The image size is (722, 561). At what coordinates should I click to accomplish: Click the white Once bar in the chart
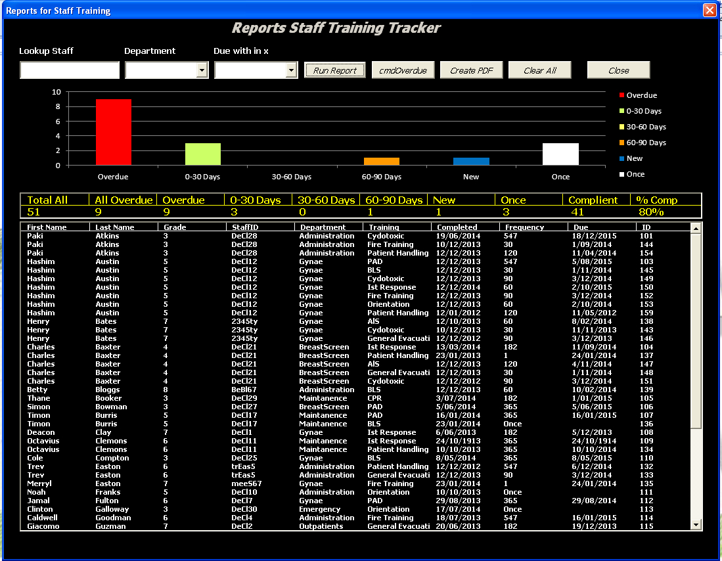tap(560, 153)
